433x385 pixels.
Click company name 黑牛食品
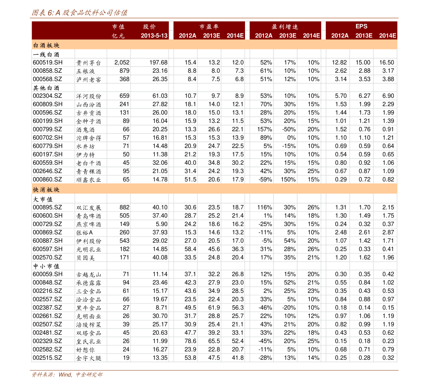89,308
